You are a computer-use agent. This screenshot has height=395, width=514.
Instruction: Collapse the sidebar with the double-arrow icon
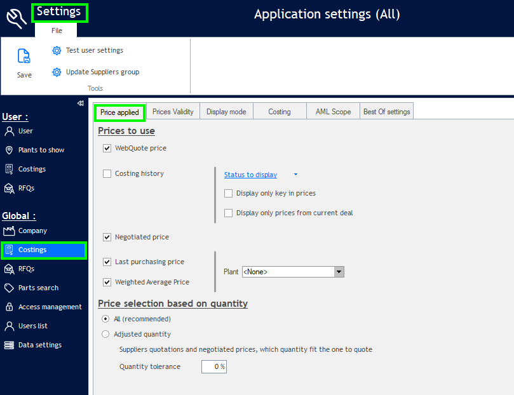tap(81, 103)
